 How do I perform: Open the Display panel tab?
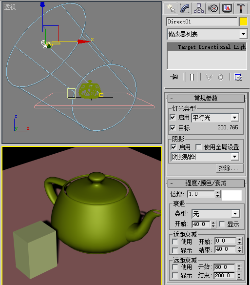pos(227,8)
